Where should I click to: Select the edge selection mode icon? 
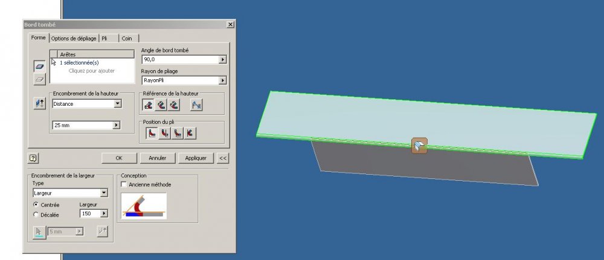(40, 67)
